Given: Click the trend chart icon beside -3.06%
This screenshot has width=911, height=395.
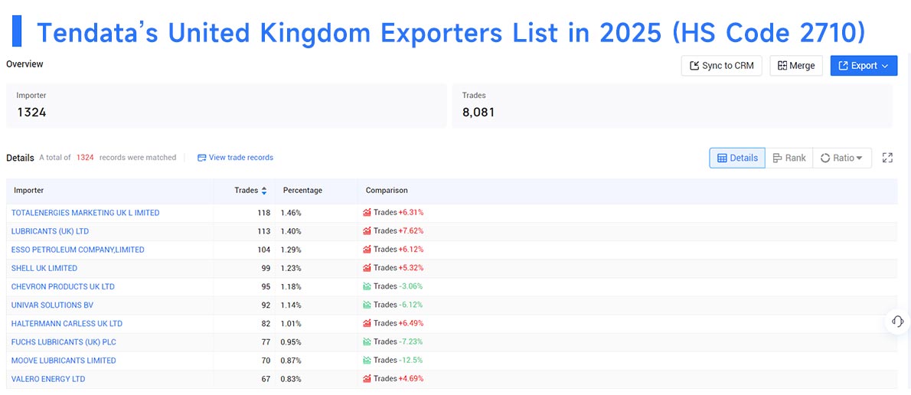Looking at the screenshot, I should click(x=367, y=286).
